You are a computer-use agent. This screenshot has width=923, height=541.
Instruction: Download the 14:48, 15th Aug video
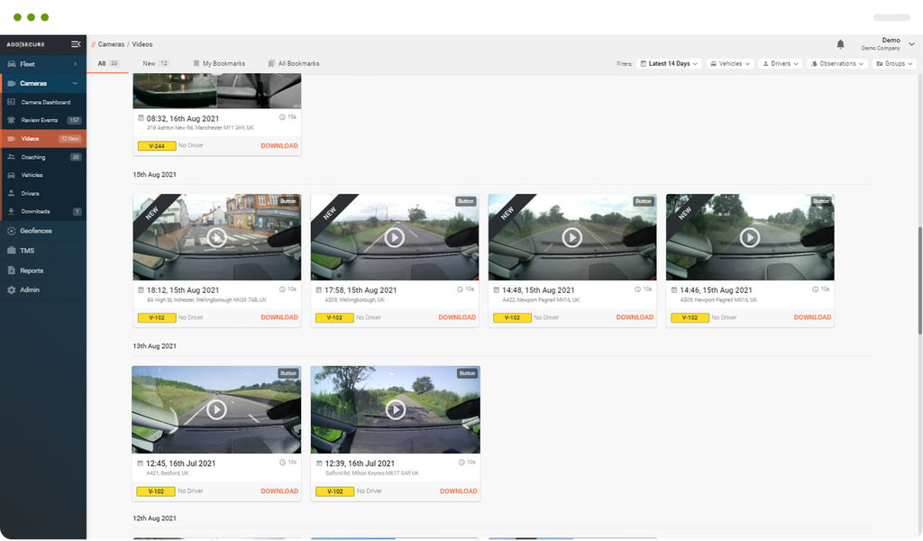coord(635,317)
